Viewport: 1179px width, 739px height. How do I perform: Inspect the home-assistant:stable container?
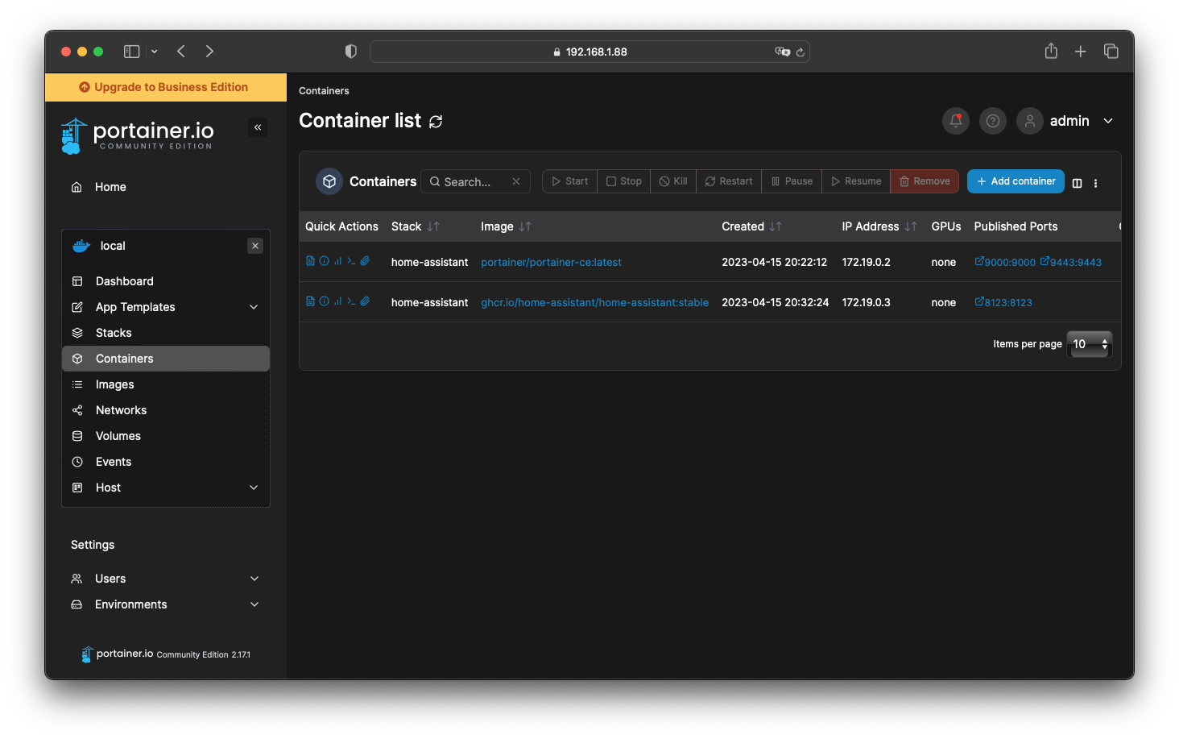click(x=324, y=301)
